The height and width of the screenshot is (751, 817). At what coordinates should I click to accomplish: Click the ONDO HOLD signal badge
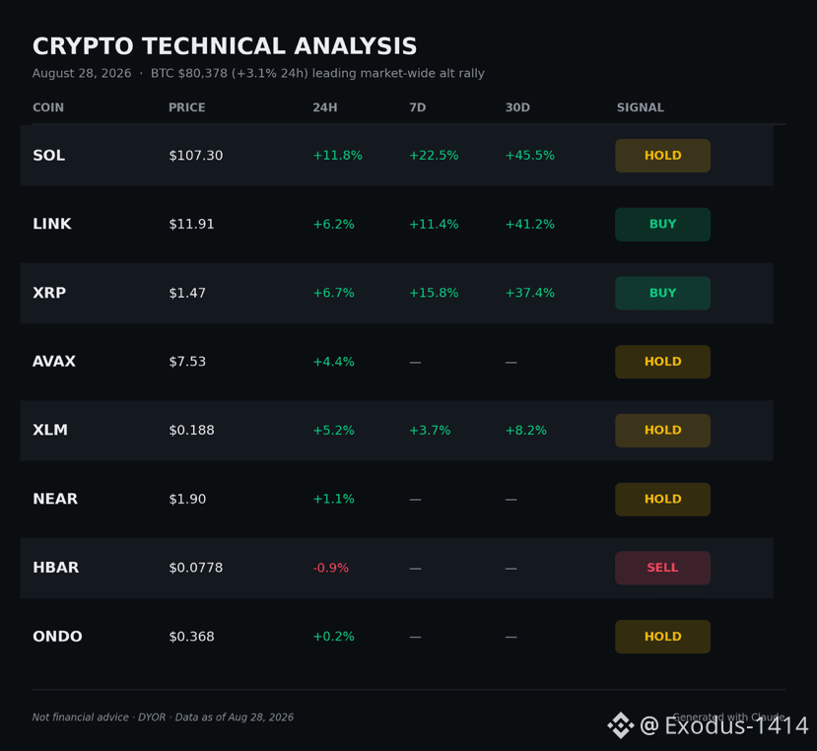(662, 637)
